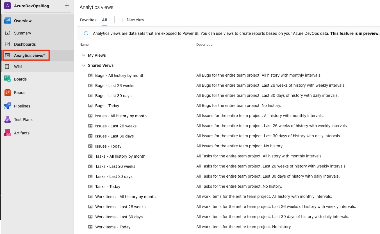Click description 'All Tasks for the entire team project. No history.'
Viewport: 380px width, 234px height.
[239, 187]
